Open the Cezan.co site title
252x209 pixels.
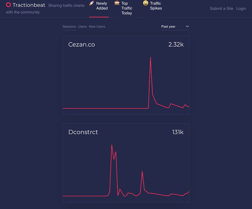pos(82,45)
